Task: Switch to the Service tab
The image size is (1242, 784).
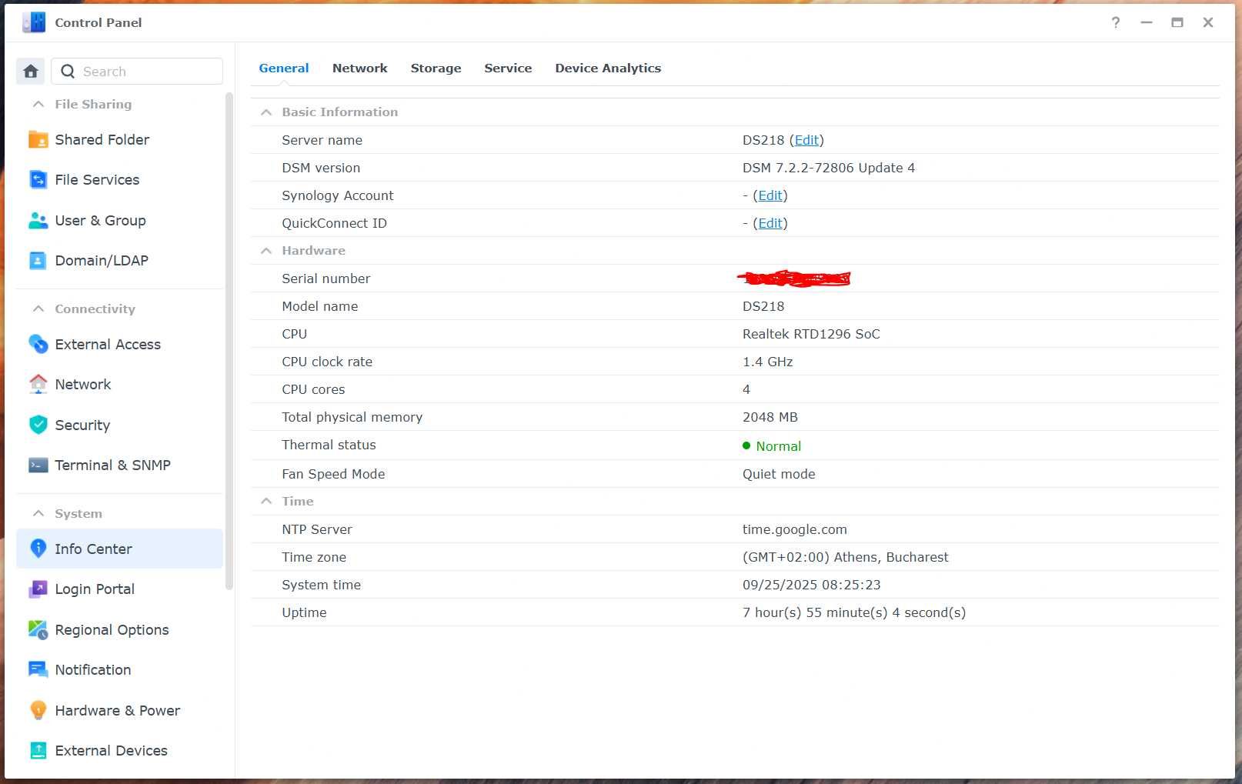Action: click(x=508, y=68)
